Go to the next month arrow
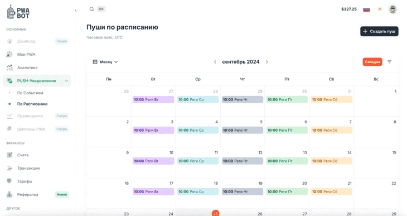The image size is (407, 216). [x=267, y=62]
